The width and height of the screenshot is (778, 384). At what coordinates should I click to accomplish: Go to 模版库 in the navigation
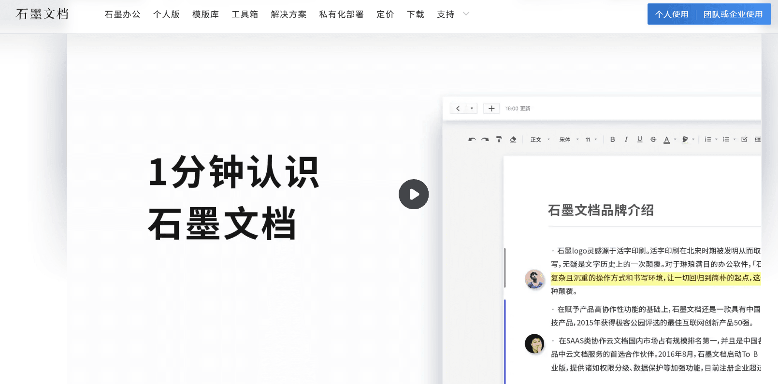point(205,14)
